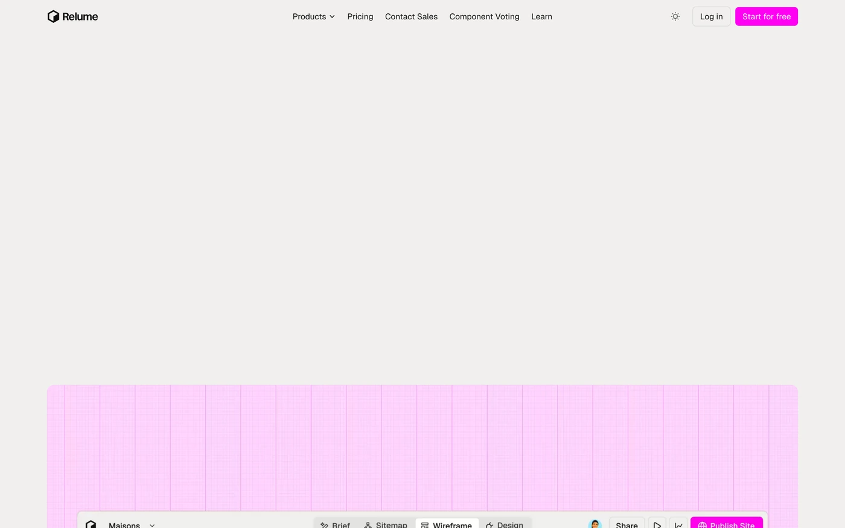Open the Pricing page

tap(360, 16)
